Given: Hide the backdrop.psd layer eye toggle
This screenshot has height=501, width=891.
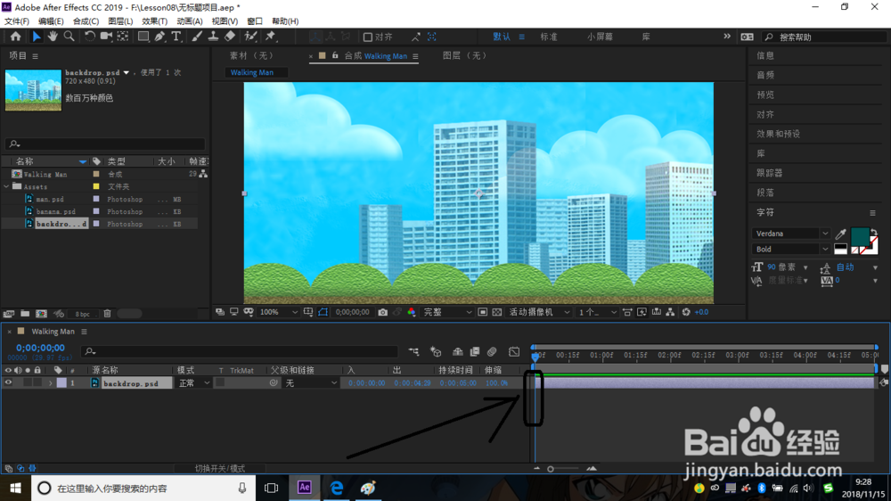Looking at the screenshot, I should tap(8, 383).
